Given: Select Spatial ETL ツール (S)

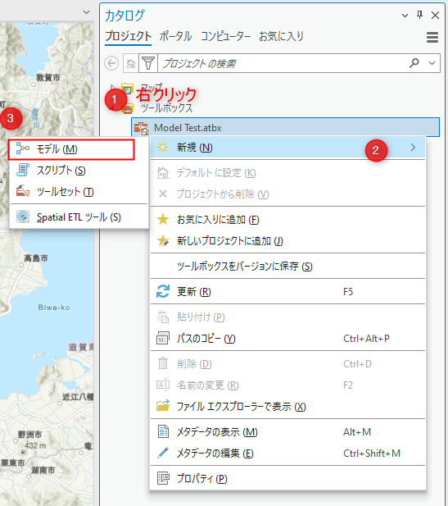Looking at the screenshot, I should 79,217.
